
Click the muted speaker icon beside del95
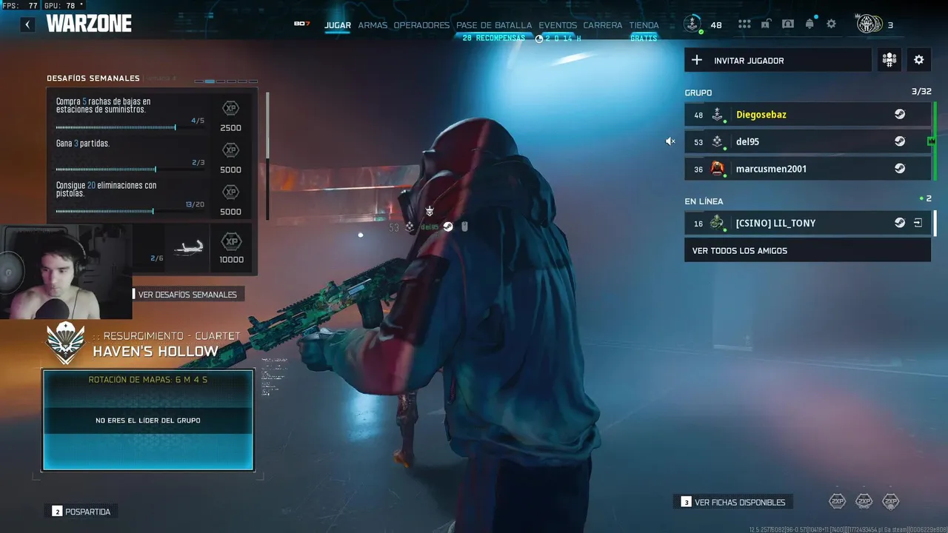[x=670, y=141]
